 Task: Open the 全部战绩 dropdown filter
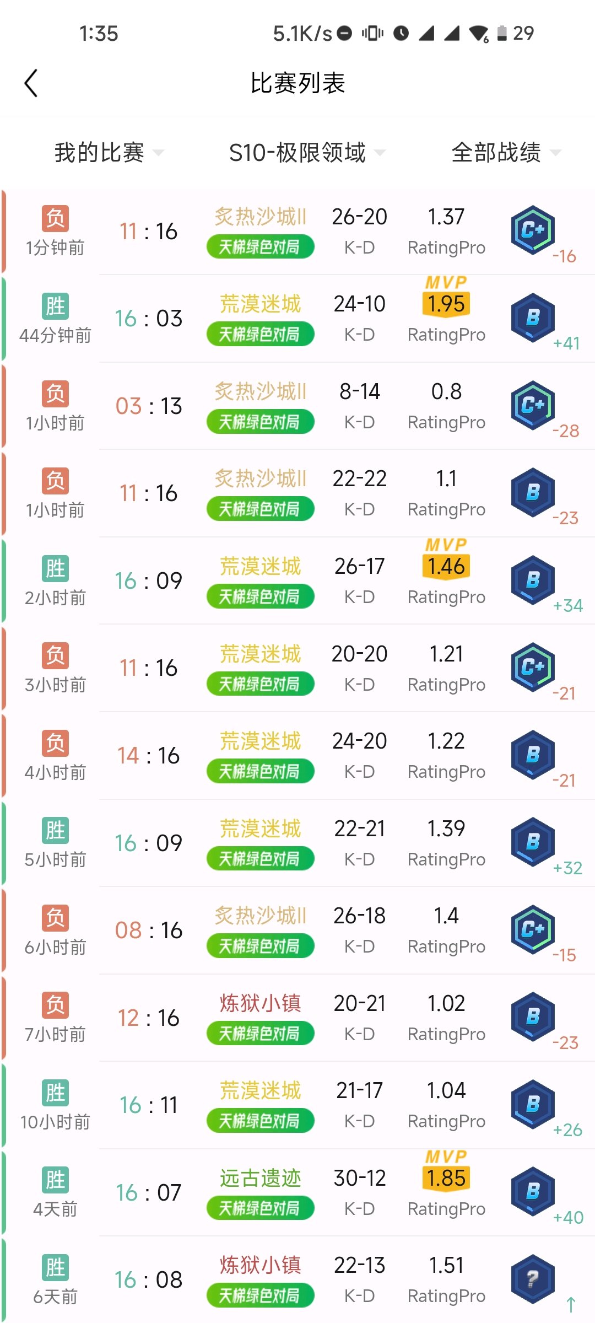coord(506,153)
